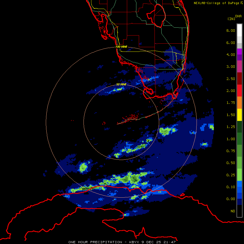Click the white swatch at the legend top

239,30
